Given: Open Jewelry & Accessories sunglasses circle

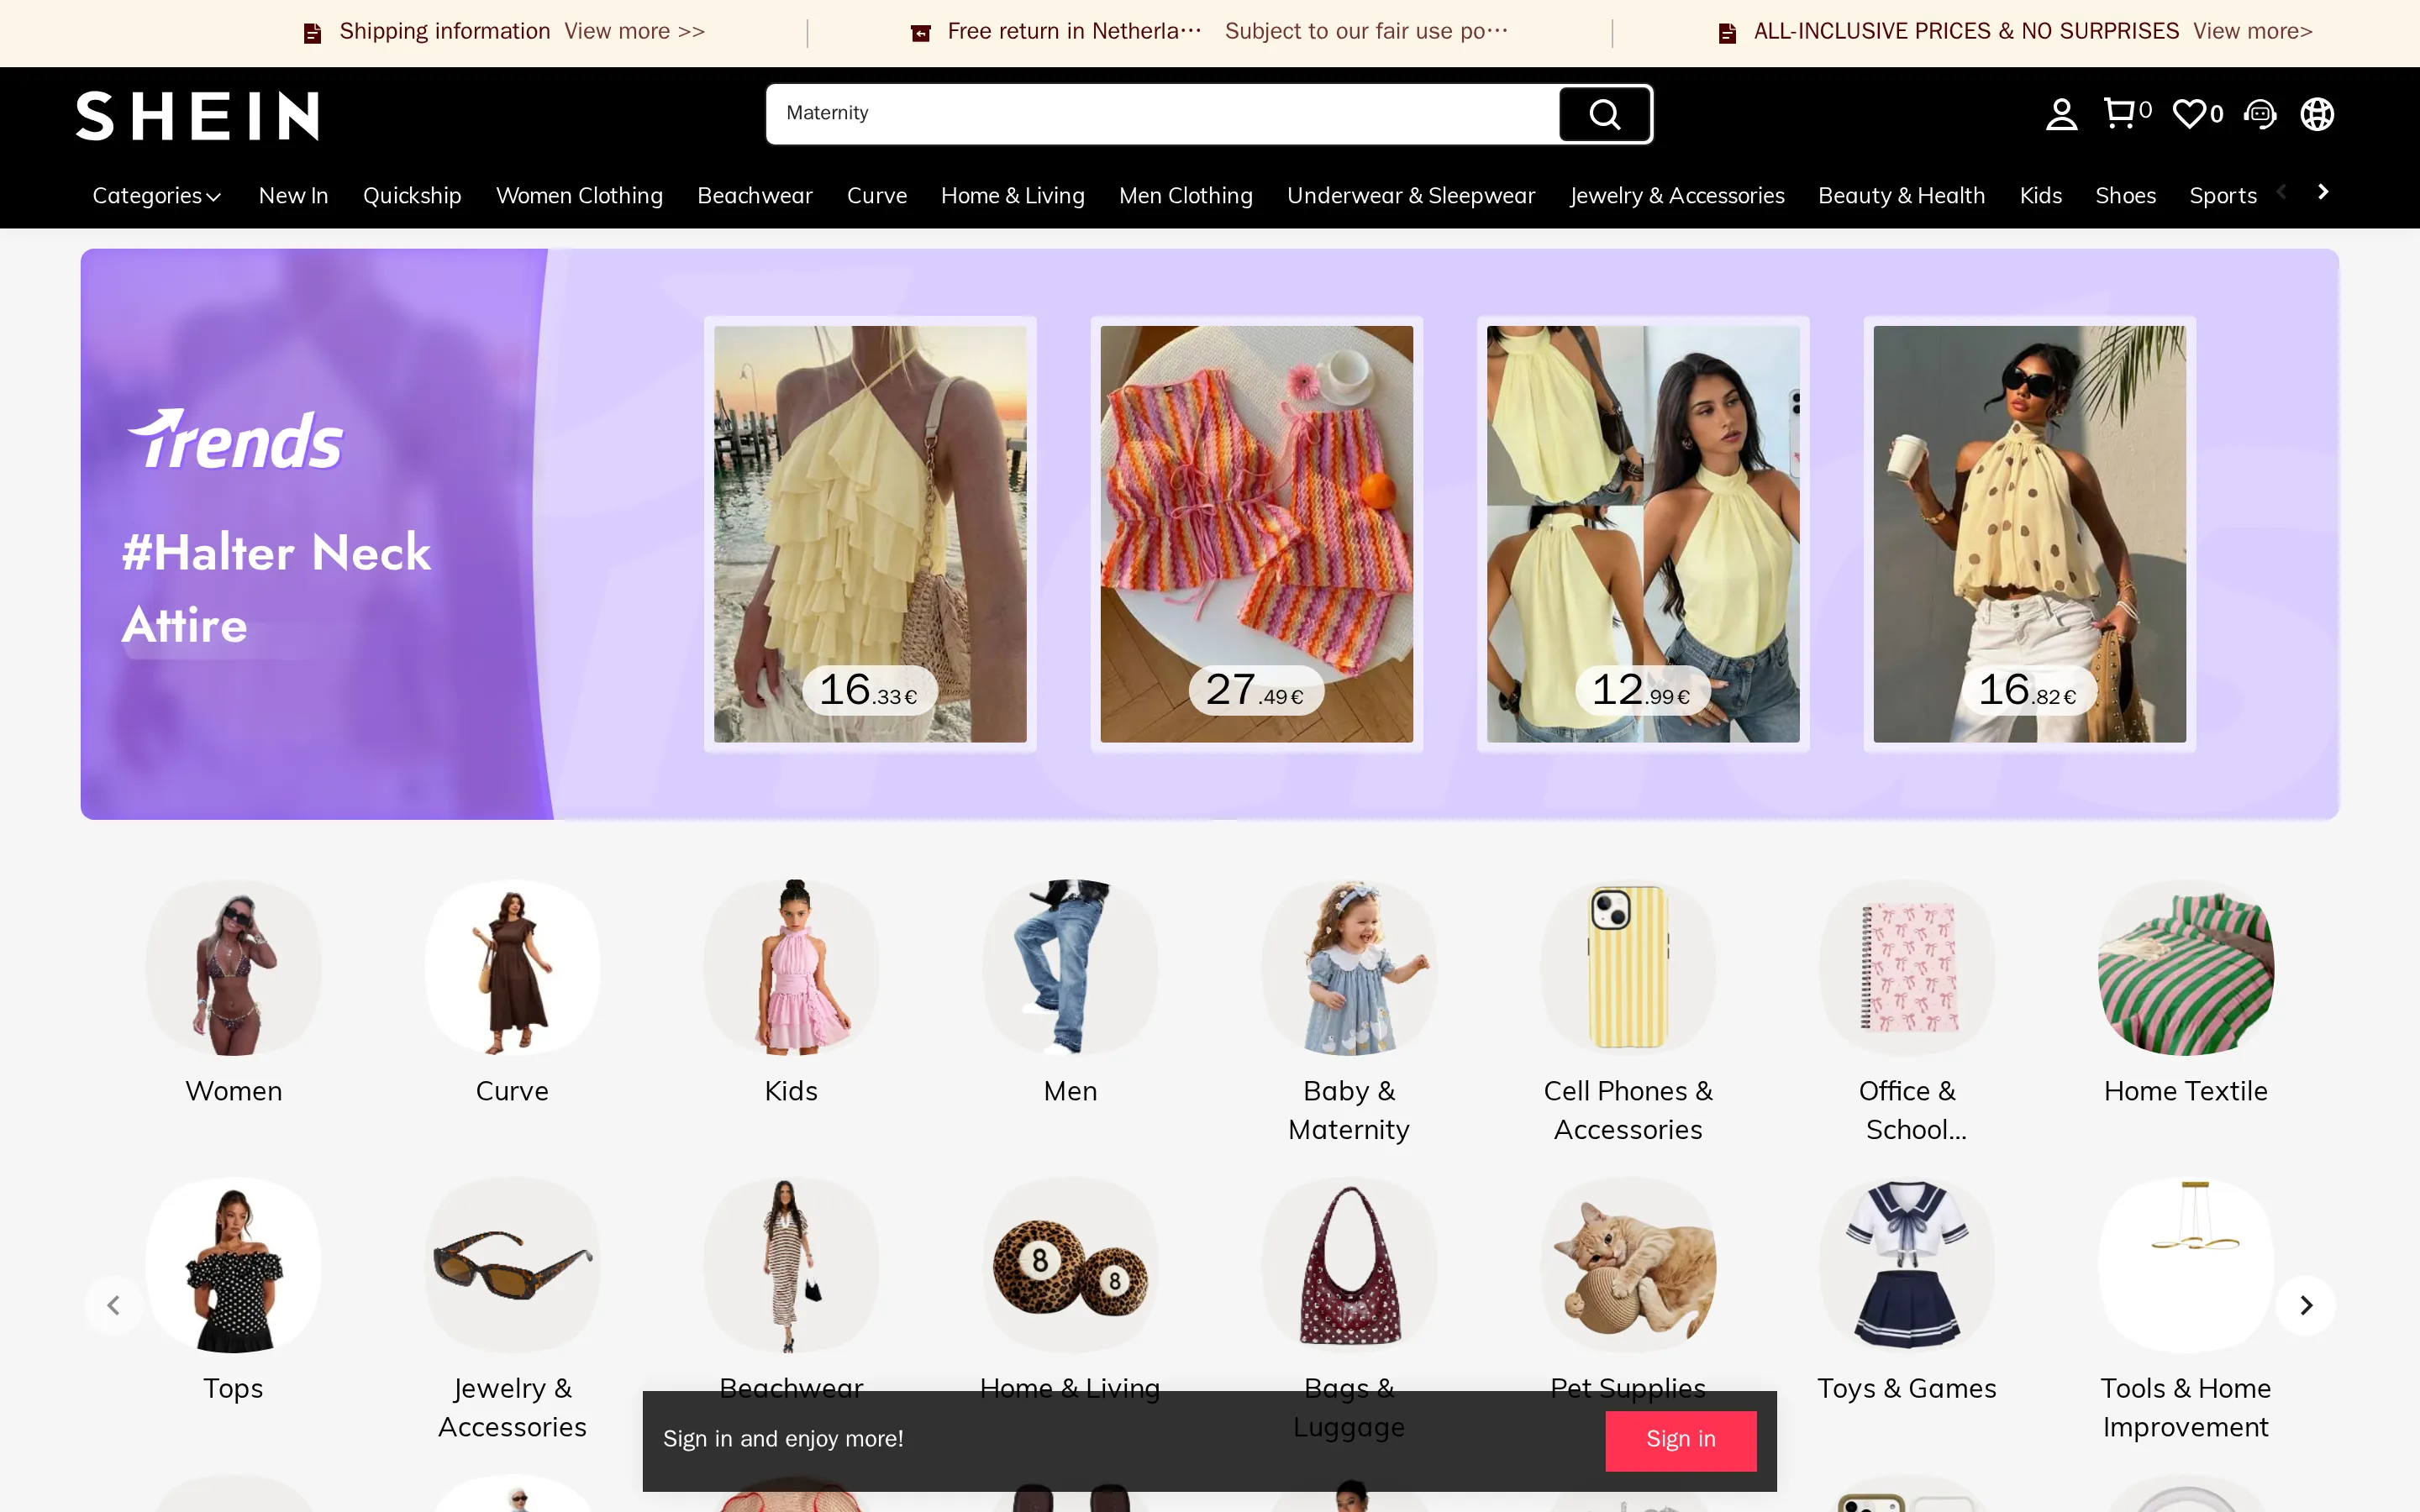Looking at the screenshot, I should (512, 1265).
